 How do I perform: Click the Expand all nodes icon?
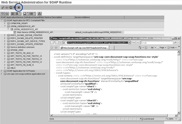click(3, 14)
